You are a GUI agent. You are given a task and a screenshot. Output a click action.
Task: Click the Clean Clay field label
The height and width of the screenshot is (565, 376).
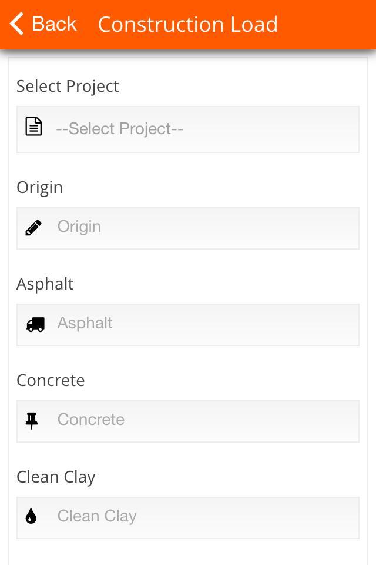(56, 477)
